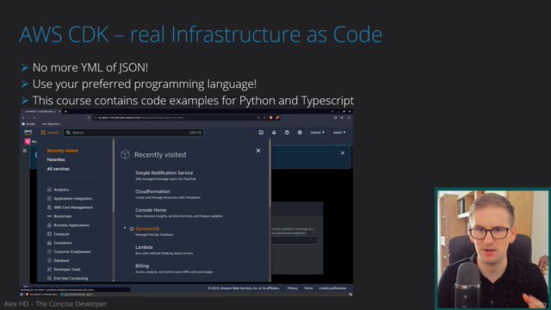The image size is (551, 310).
Task: Open Billing from recently visited
Action: [x=142, y=266]
